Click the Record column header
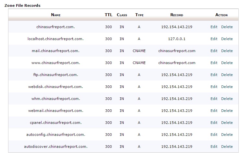 [176, 15]
